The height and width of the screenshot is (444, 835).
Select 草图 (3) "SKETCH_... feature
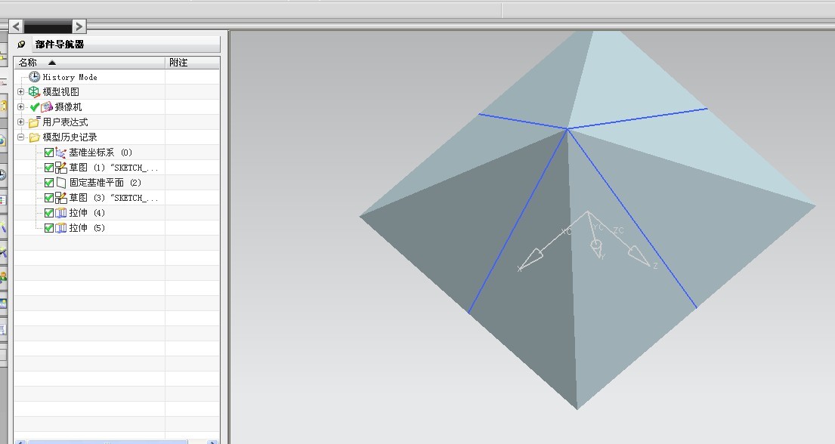pyautogui.click(x=113, y=198)
